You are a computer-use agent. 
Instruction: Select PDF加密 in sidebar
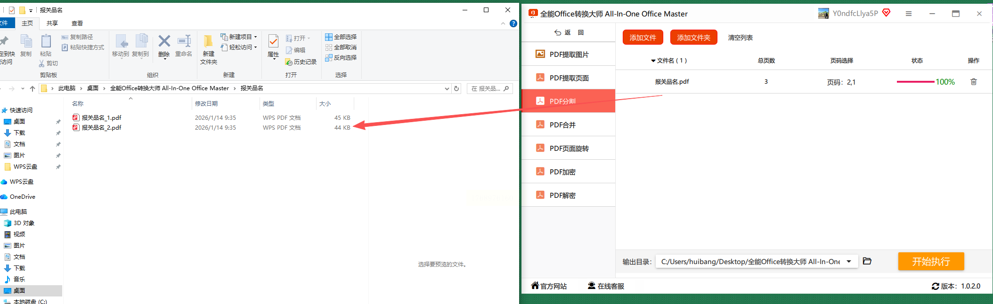coord(569,171)
